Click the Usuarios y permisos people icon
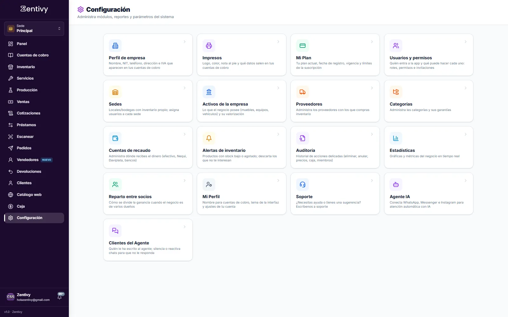The height and width of the screenshot is (317, 508). click(x=396, y=46)
